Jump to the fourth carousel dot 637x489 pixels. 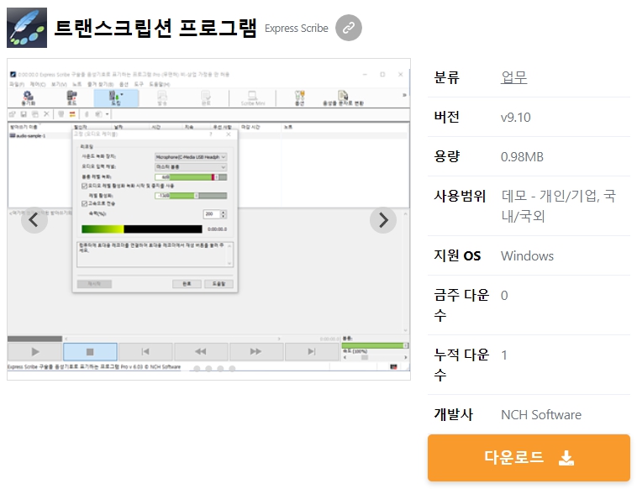(x=232, y=368)
